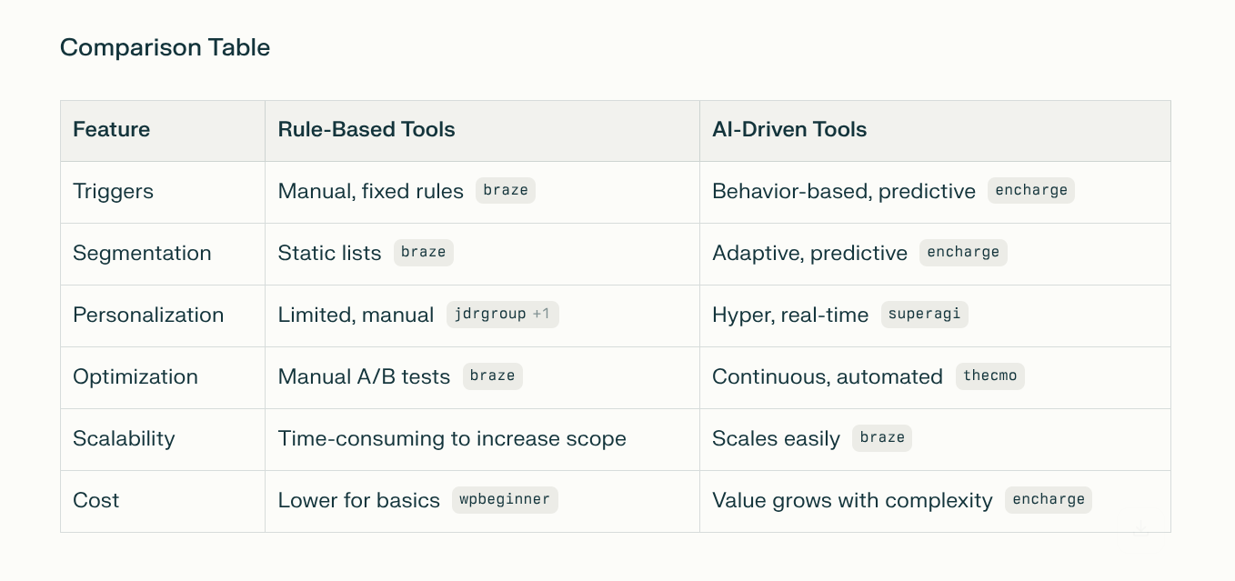Select the Triggers row label
The width and height of the screenshot is (1235, 581).
(113, 191)
